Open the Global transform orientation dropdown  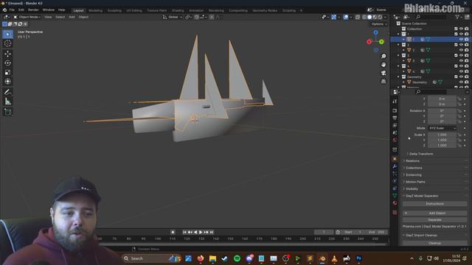click(x=173, y=17)
